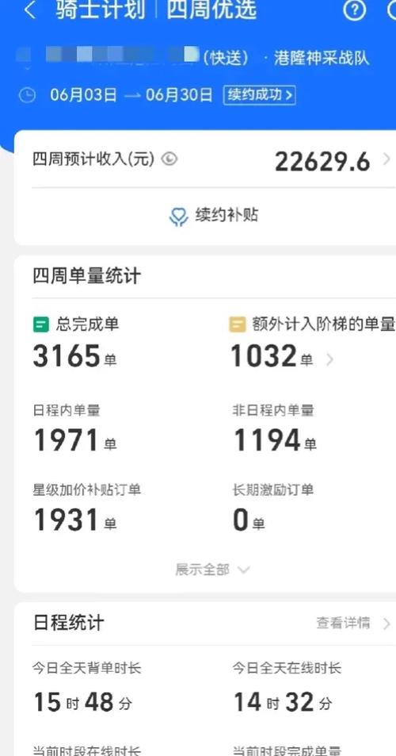Tap the yellow 额外计入阶梯的单量 icon
The image size is (396, 756).
238,324
